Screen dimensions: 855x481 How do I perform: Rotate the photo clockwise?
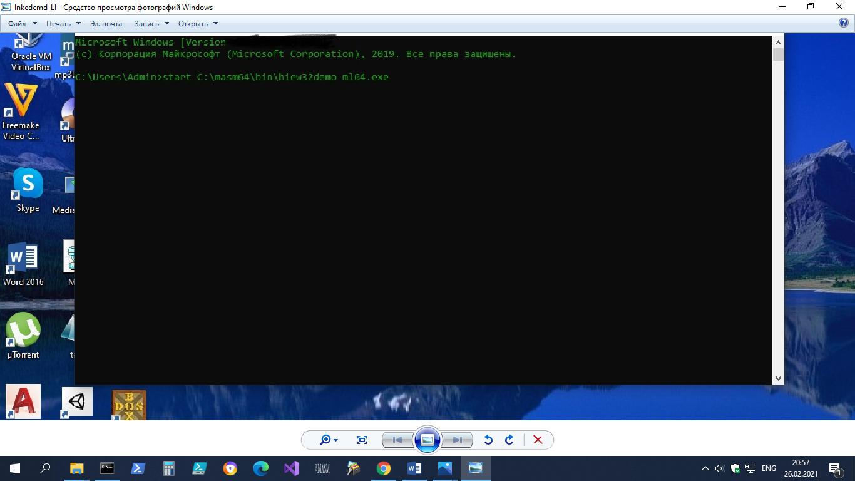pyautogui.click(x=509, y=440)
